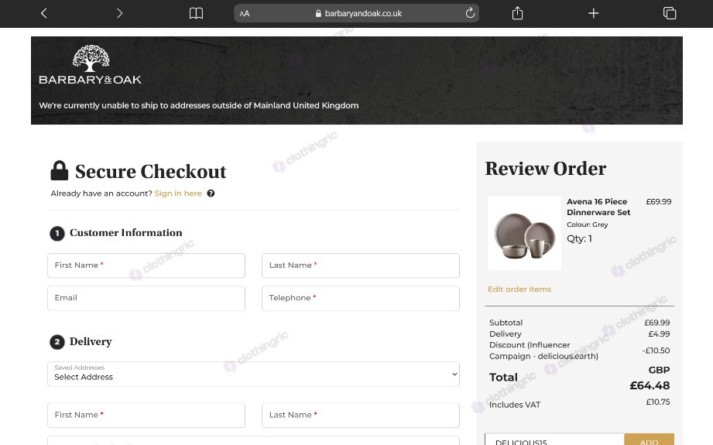Click the Review Order heading

pos(545,169)
